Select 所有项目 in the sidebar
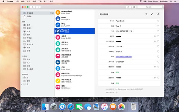 (x=37, y=13)
